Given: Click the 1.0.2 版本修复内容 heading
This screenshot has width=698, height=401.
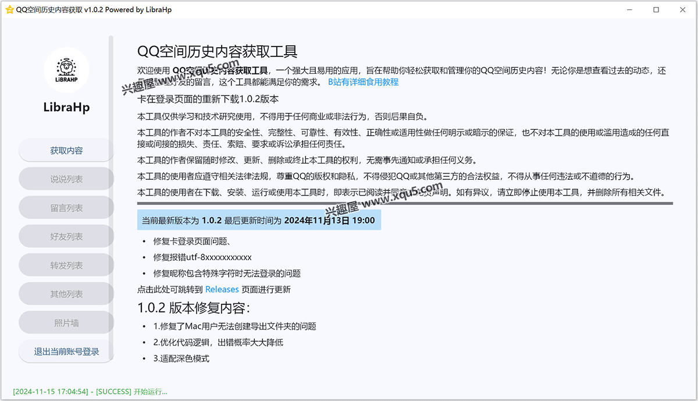Looking at the screenshot, I should click(x=194, y=308).
